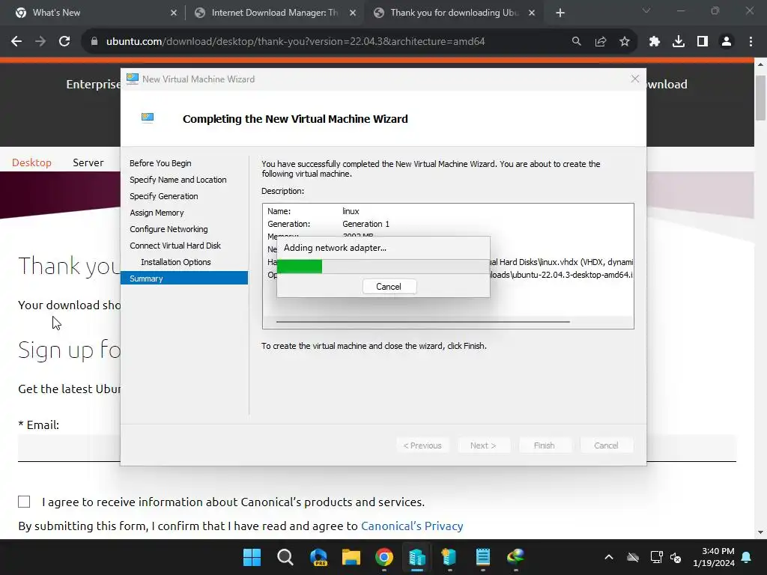
Task: Select the Summary wizard step
Action: 184,279
